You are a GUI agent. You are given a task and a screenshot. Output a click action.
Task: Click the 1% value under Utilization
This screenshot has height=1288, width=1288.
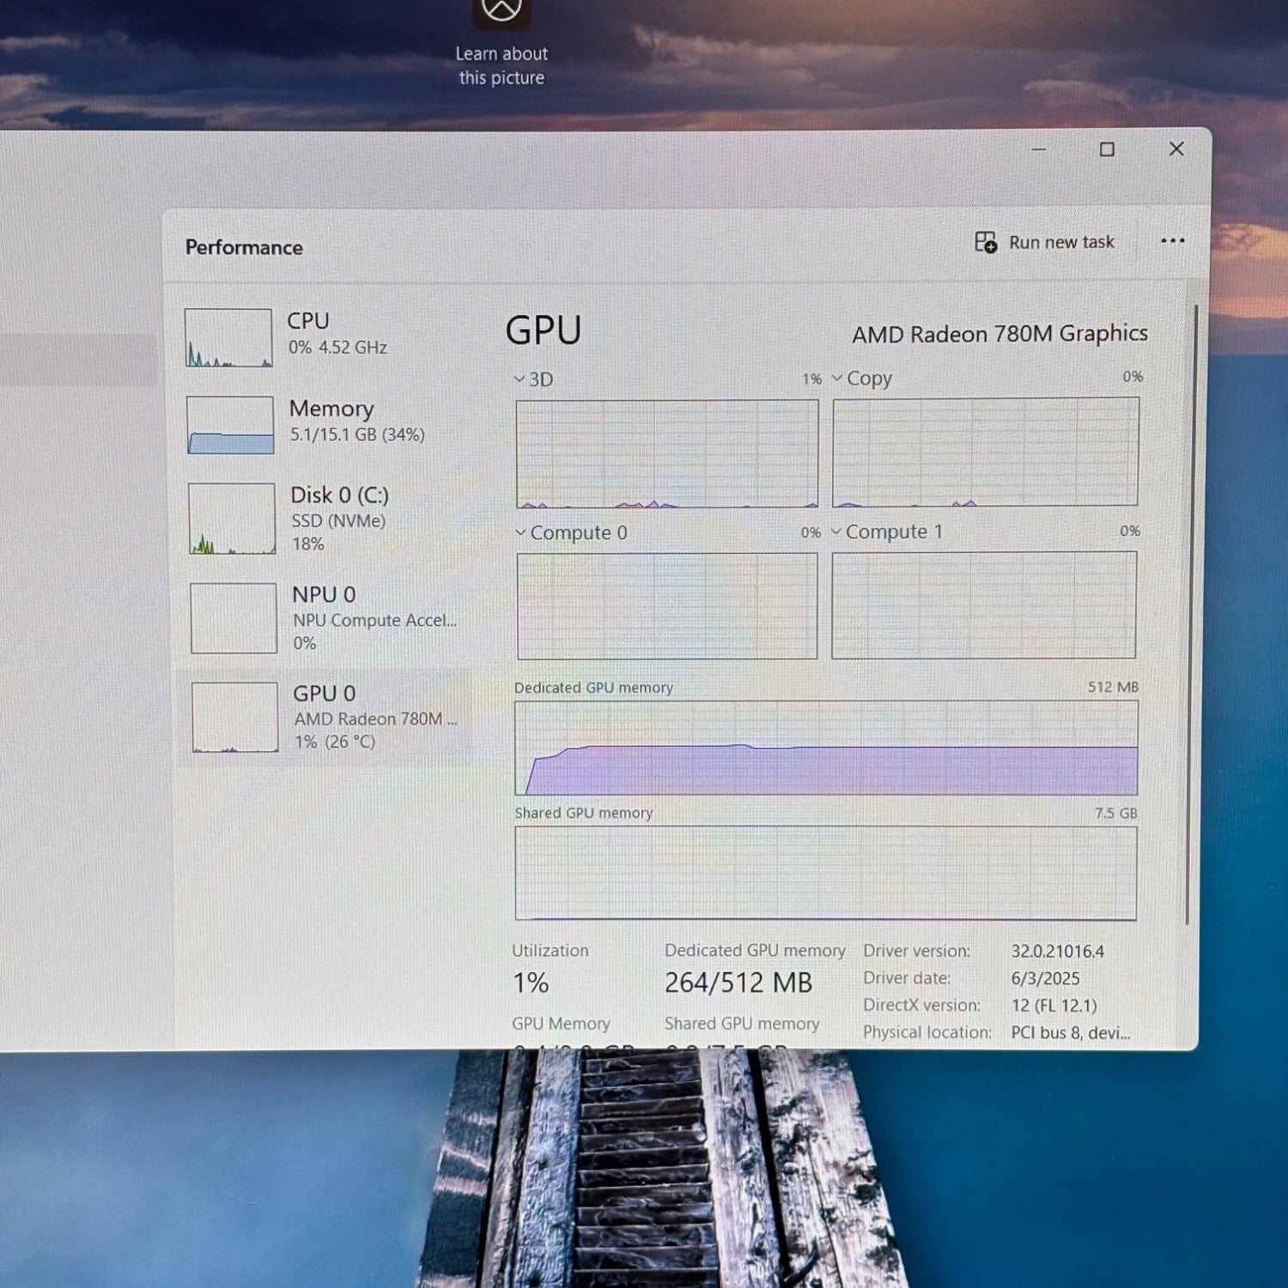[531, 982]
